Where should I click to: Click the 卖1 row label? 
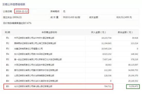tap(7, 65)
